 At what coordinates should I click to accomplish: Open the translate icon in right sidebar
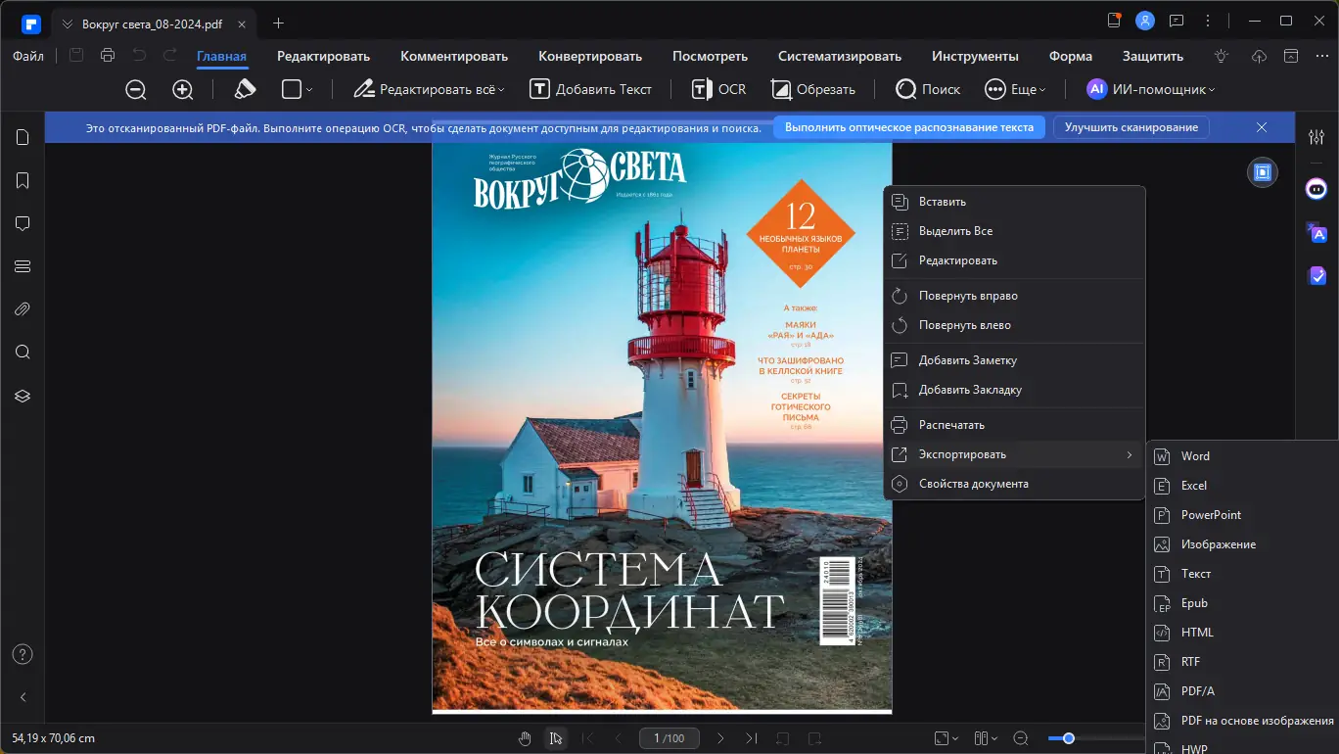coord(1316,232)
